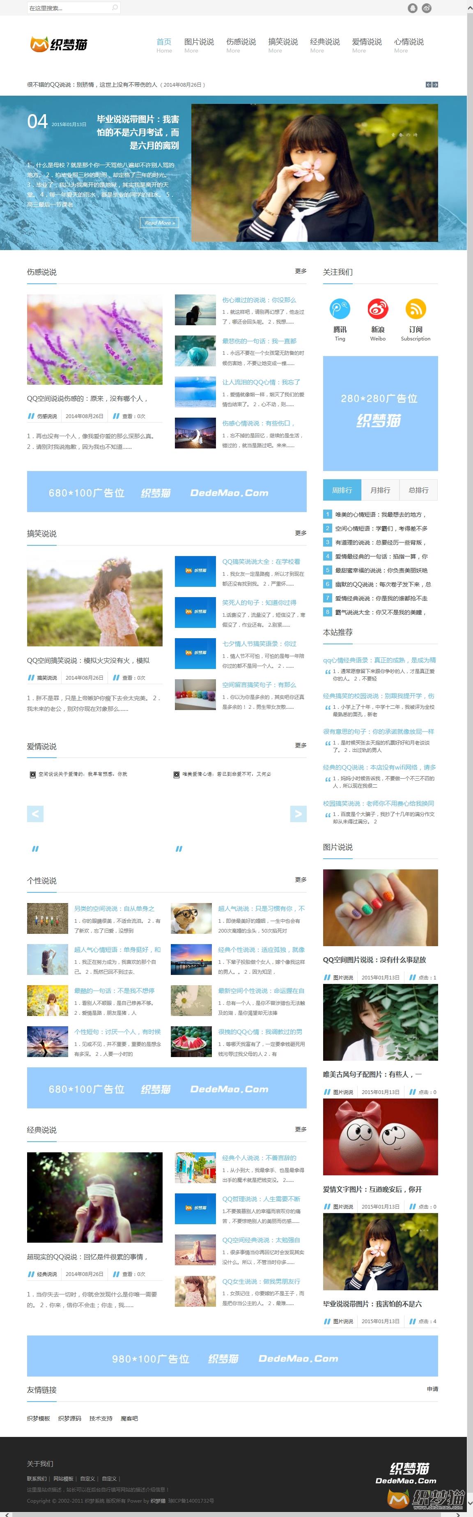
Task: Click 网站模板 in footer
Action: (63, 1478)
